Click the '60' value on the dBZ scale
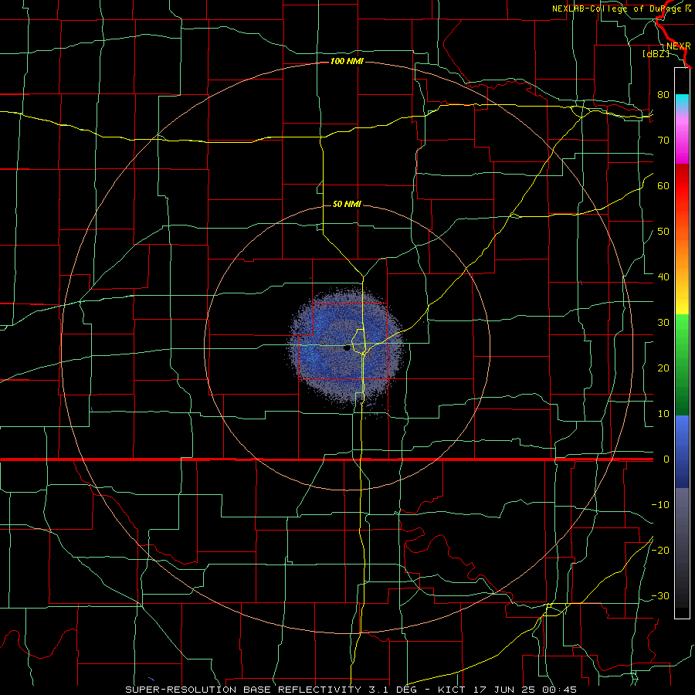The width and height of the screenshot is (695, 695). [x=663, y=185]
